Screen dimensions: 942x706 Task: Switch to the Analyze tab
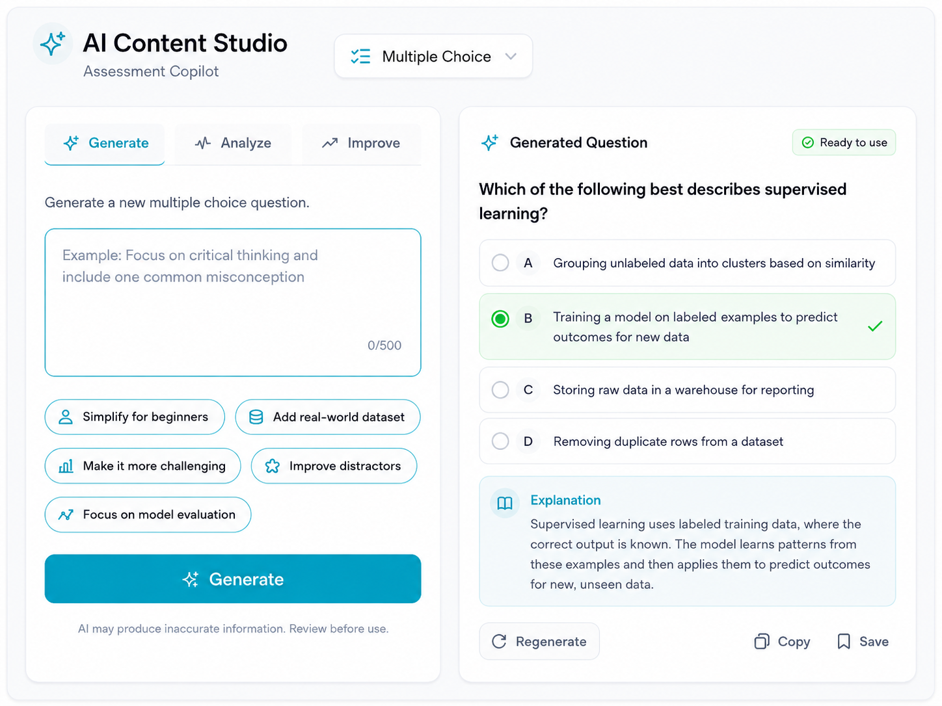coord(233,143)
